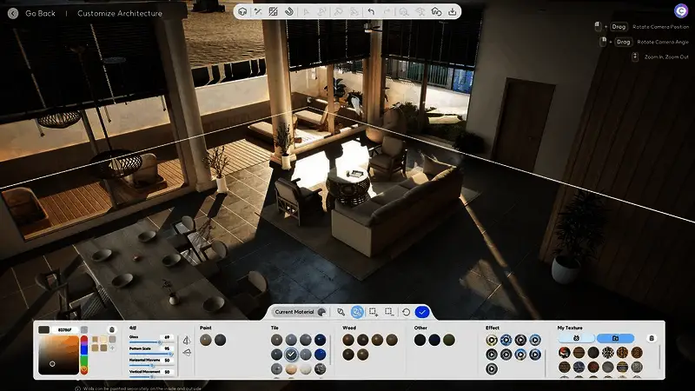Click the hex color code input field

[x=64, y=330]
